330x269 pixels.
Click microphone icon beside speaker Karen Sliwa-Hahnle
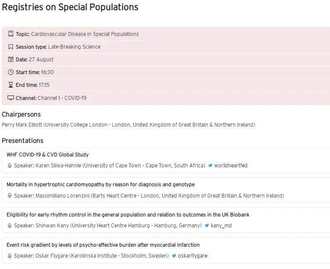pyautogui.click(x=10, y=166)
